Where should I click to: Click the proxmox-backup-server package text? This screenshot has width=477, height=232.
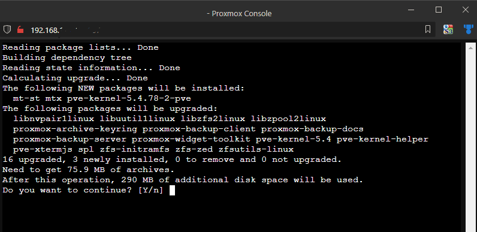click(70, 139)
